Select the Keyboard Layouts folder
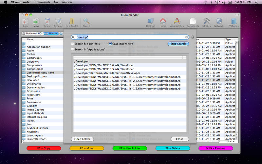The height and width of the screenshot is (164, 262). [43, 128]
